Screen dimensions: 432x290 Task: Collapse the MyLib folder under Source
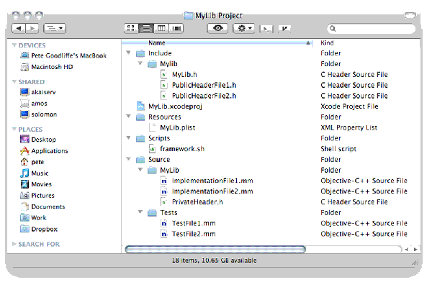coord(140,169)
